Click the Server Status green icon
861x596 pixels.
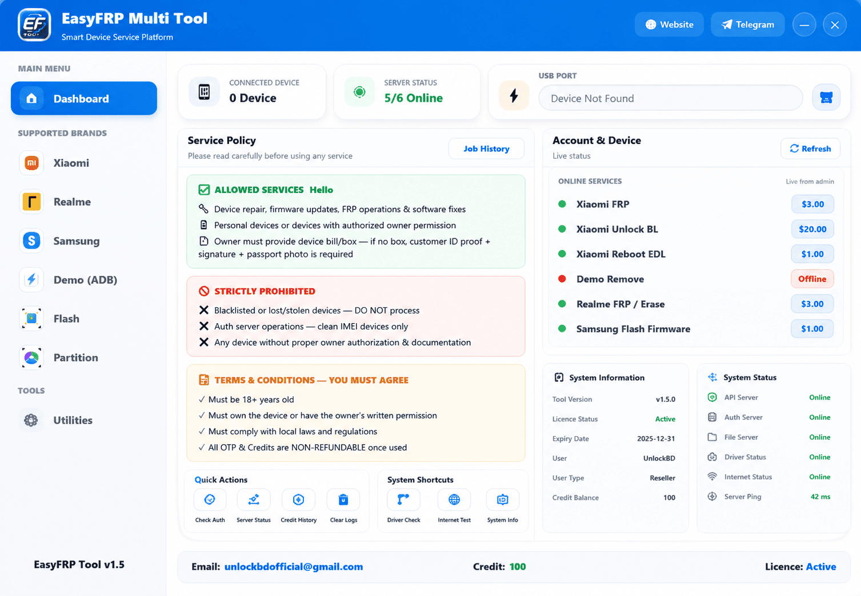359,92
